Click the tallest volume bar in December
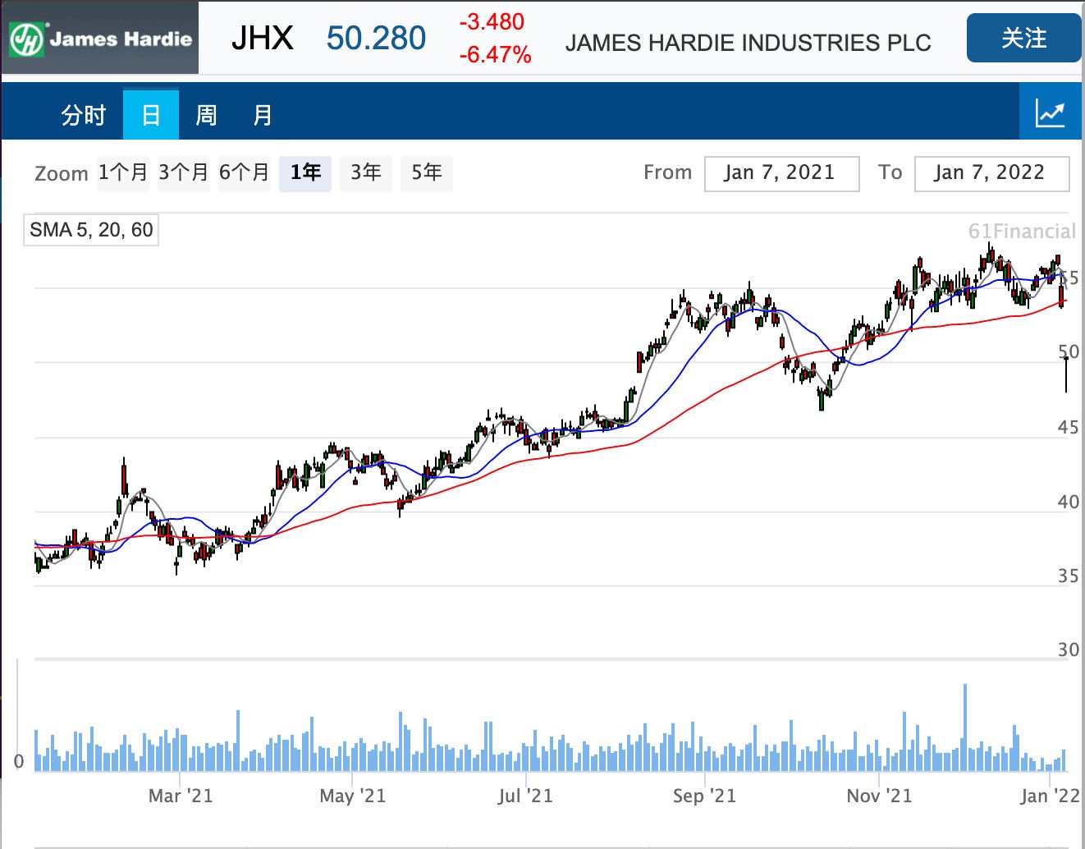The image size is (1085, 849). 965,727
